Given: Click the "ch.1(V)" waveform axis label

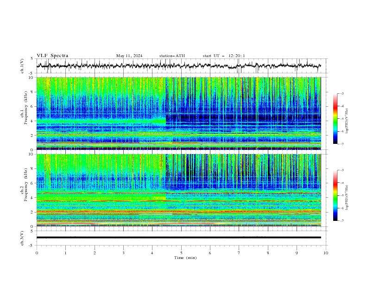Looking at the screenshot, I should point(22,66).
